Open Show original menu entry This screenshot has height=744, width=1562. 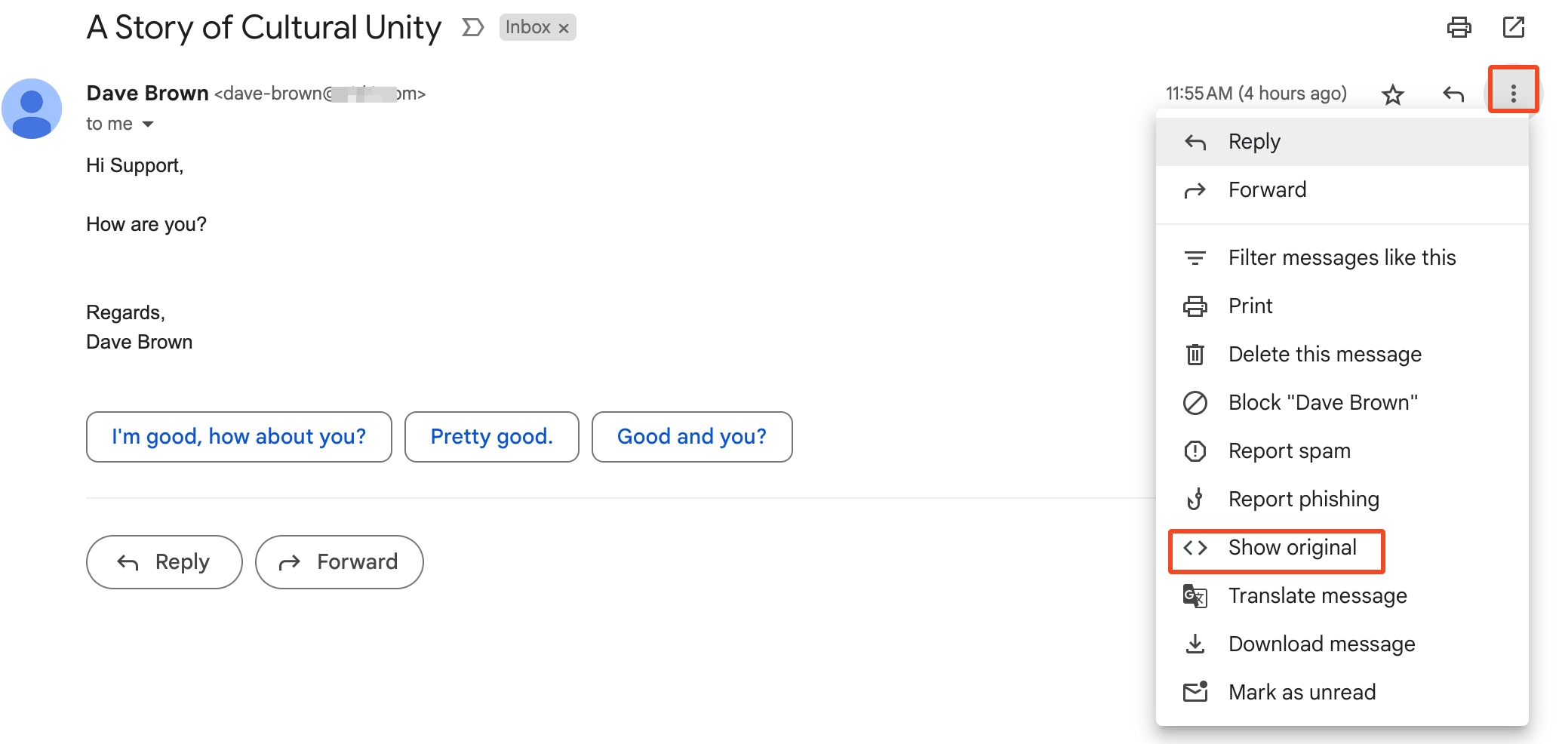(x=1292, y=548)
